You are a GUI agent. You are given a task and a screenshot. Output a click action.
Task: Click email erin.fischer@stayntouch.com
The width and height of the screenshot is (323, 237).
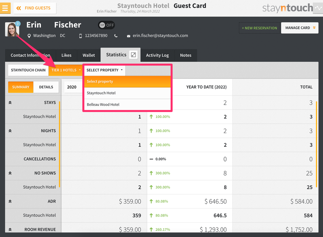click(160, 35)
